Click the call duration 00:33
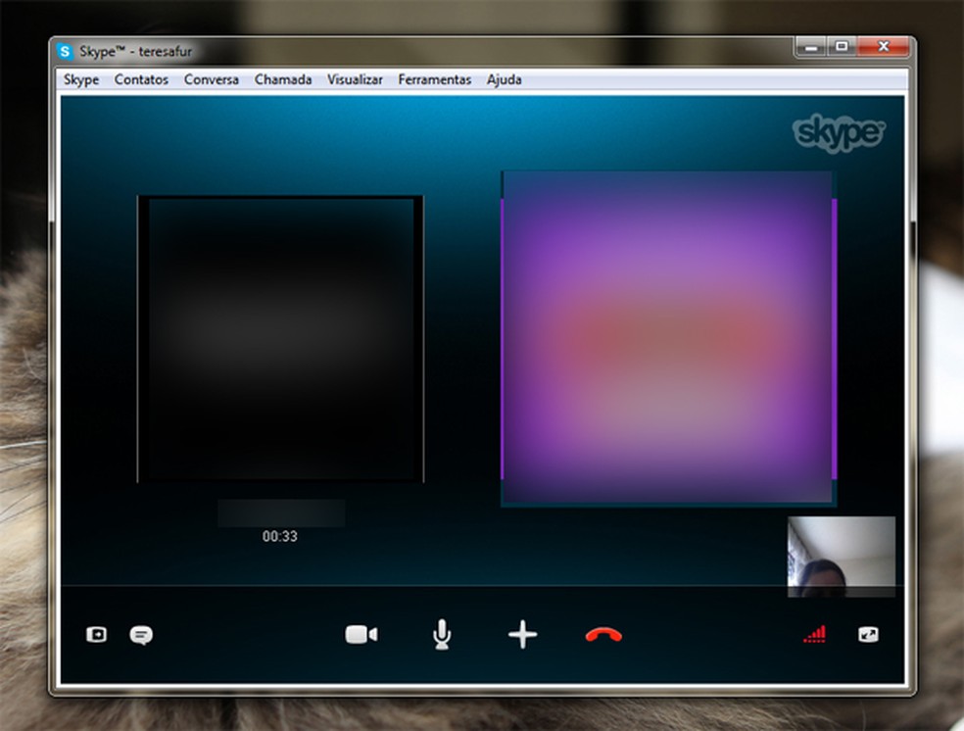This screenshot has width=964, height=731. (280, 536)
